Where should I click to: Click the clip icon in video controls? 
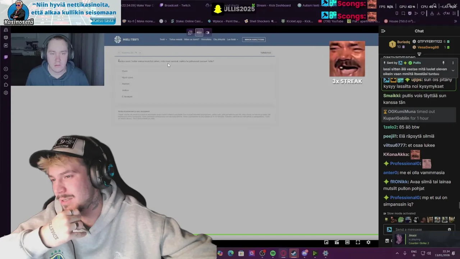coord(337,242)
